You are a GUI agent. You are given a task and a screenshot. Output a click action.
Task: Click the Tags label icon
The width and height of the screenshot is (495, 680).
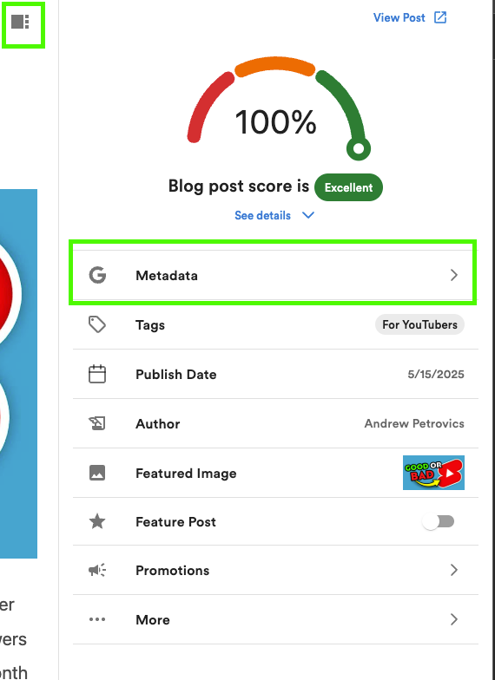click(x=97, y=324)
